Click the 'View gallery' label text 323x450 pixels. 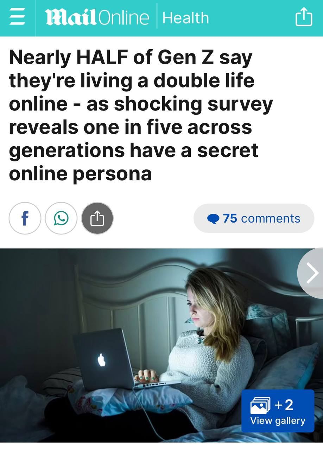tap(278, 420)
